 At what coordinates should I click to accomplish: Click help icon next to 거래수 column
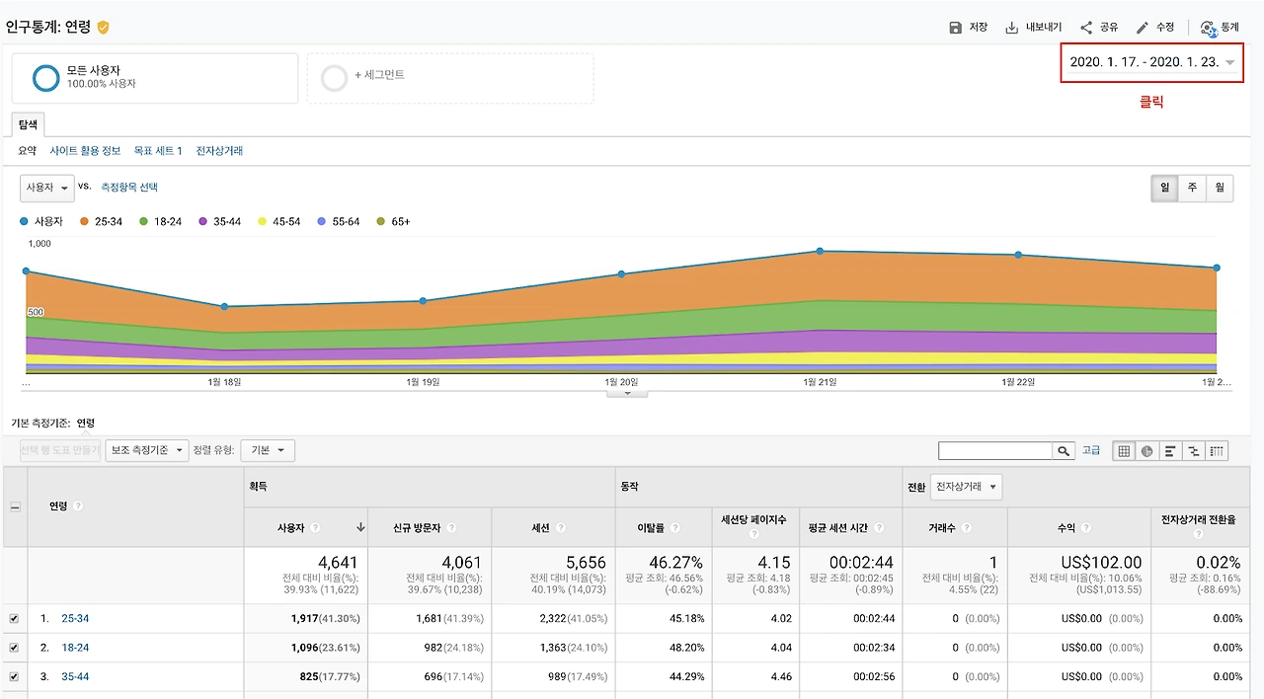[966, 528]
